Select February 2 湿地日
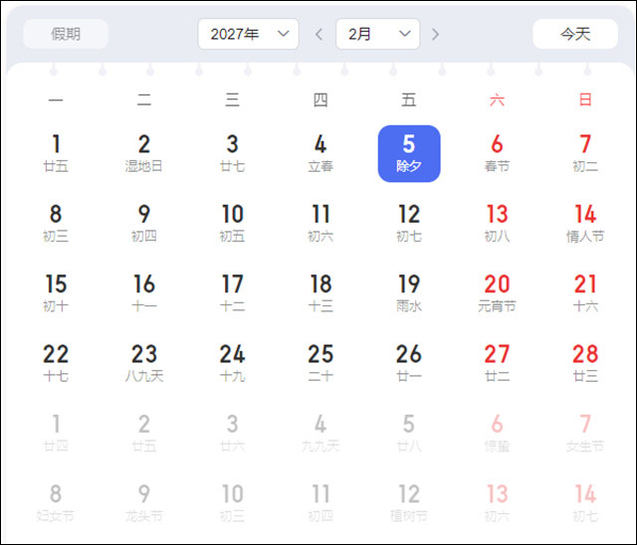 [x=143, y=154]
